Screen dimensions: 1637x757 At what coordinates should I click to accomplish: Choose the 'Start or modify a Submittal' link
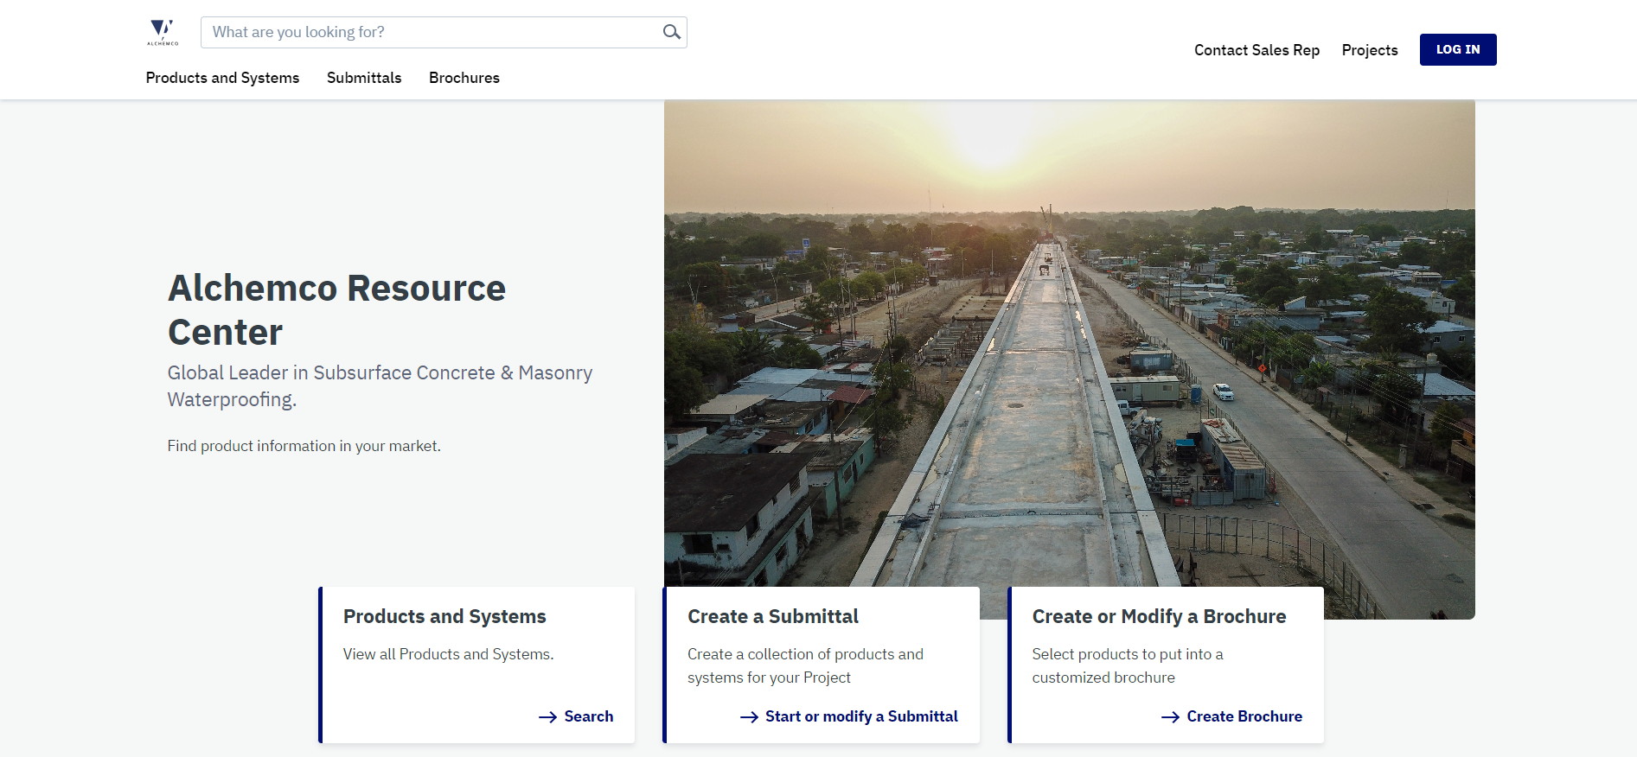[861, 716]
